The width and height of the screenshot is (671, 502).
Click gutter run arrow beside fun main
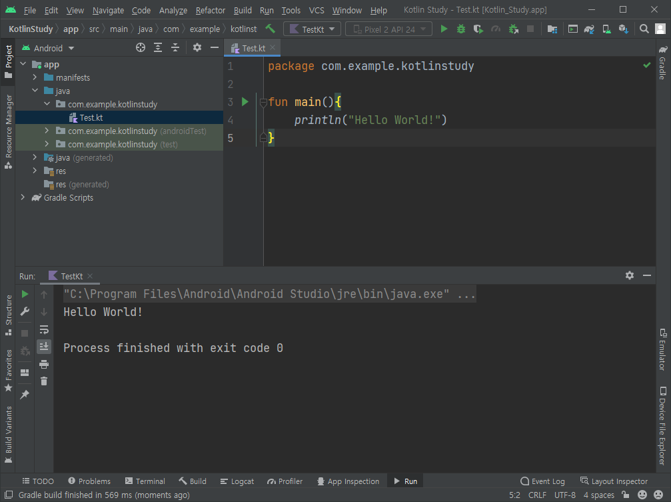(x=245, y=102)
